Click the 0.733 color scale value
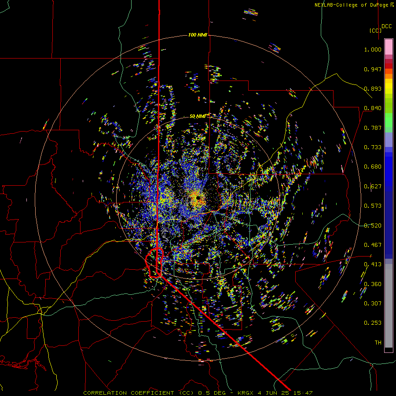Screen dimensions: 396x396 pos(373,147)
